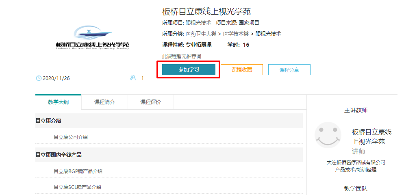Click the instructor name 板桥目立康线上视光学苑
This screenshot has height=195, width=417.
click(x=371, y=136)
